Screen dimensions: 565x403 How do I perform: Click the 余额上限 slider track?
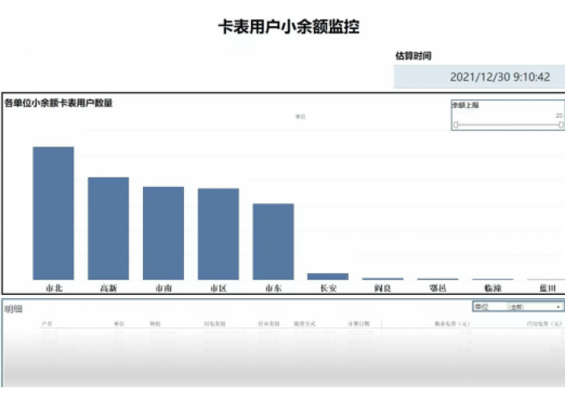(x=508, y=124)
